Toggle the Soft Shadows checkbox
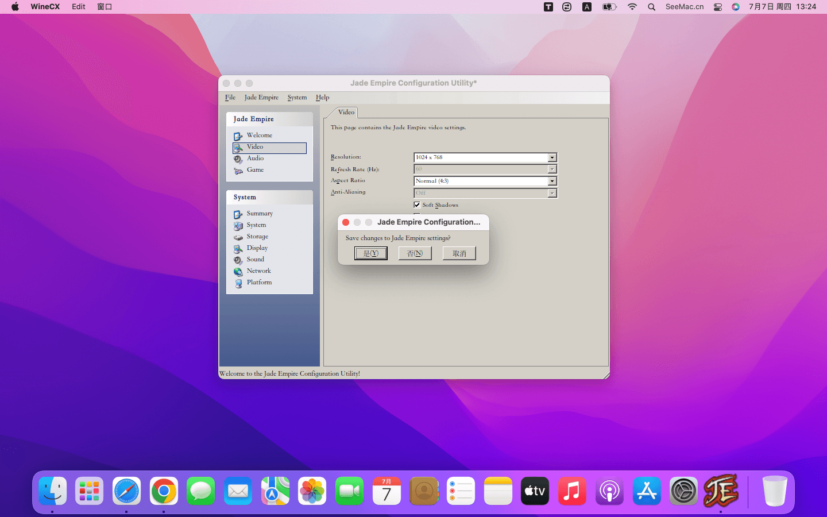The height and width of the screenshot is (517, 827). click(417, 205)
